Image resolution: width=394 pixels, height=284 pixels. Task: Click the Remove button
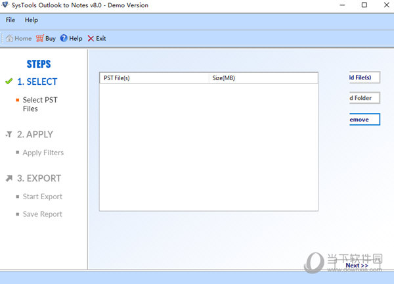[x=364, y=119]
